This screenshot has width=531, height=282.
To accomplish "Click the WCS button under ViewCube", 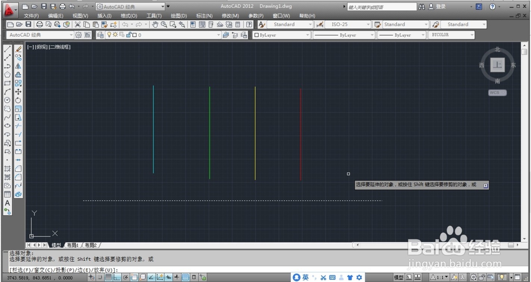I will coord(497,93).
